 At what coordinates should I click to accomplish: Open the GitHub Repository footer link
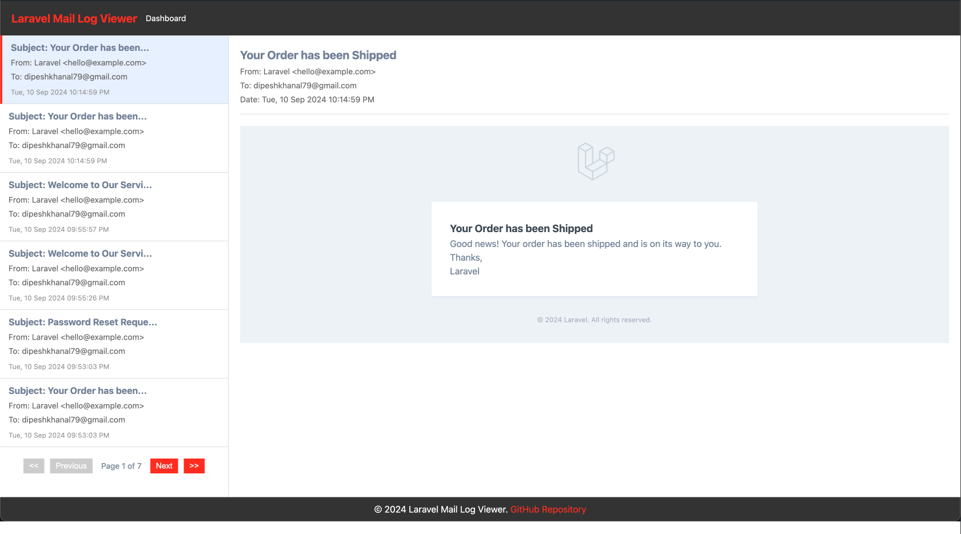548,509
